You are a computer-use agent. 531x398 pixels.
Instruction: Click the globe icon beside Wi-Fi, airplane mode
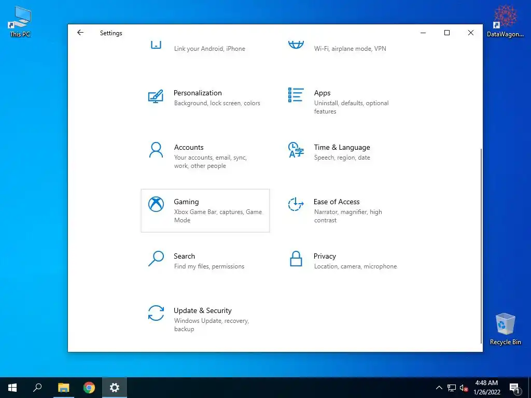click(296, 45)
